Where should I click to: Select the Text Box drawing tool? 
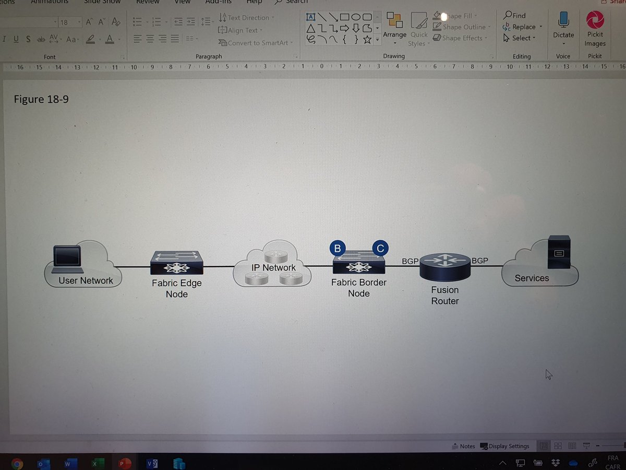click(x=310, y=17)
